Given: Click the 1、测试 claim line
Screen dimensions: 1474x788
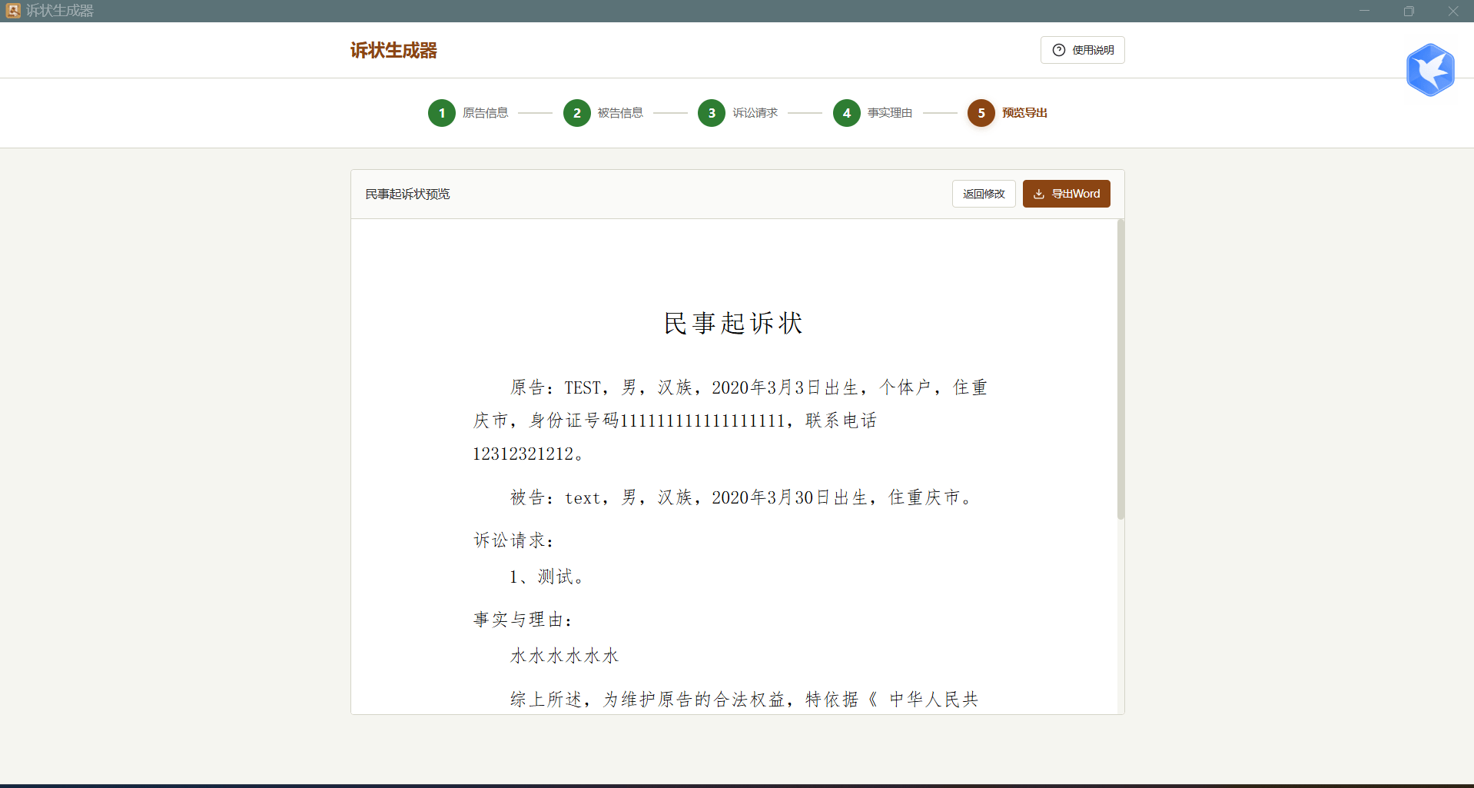Looking at the screenshot, I should point(546,577).
